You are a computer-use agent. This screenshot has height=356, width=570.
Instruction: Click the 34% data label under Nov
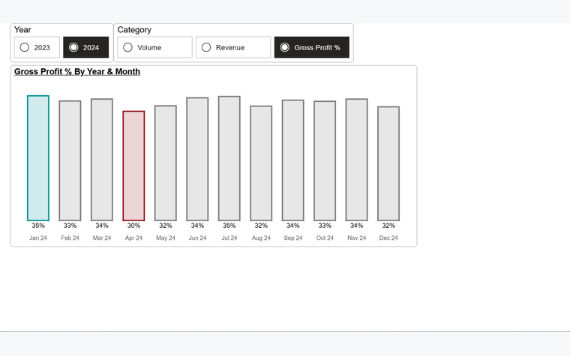pyautogui.click(x=356, y=226)
